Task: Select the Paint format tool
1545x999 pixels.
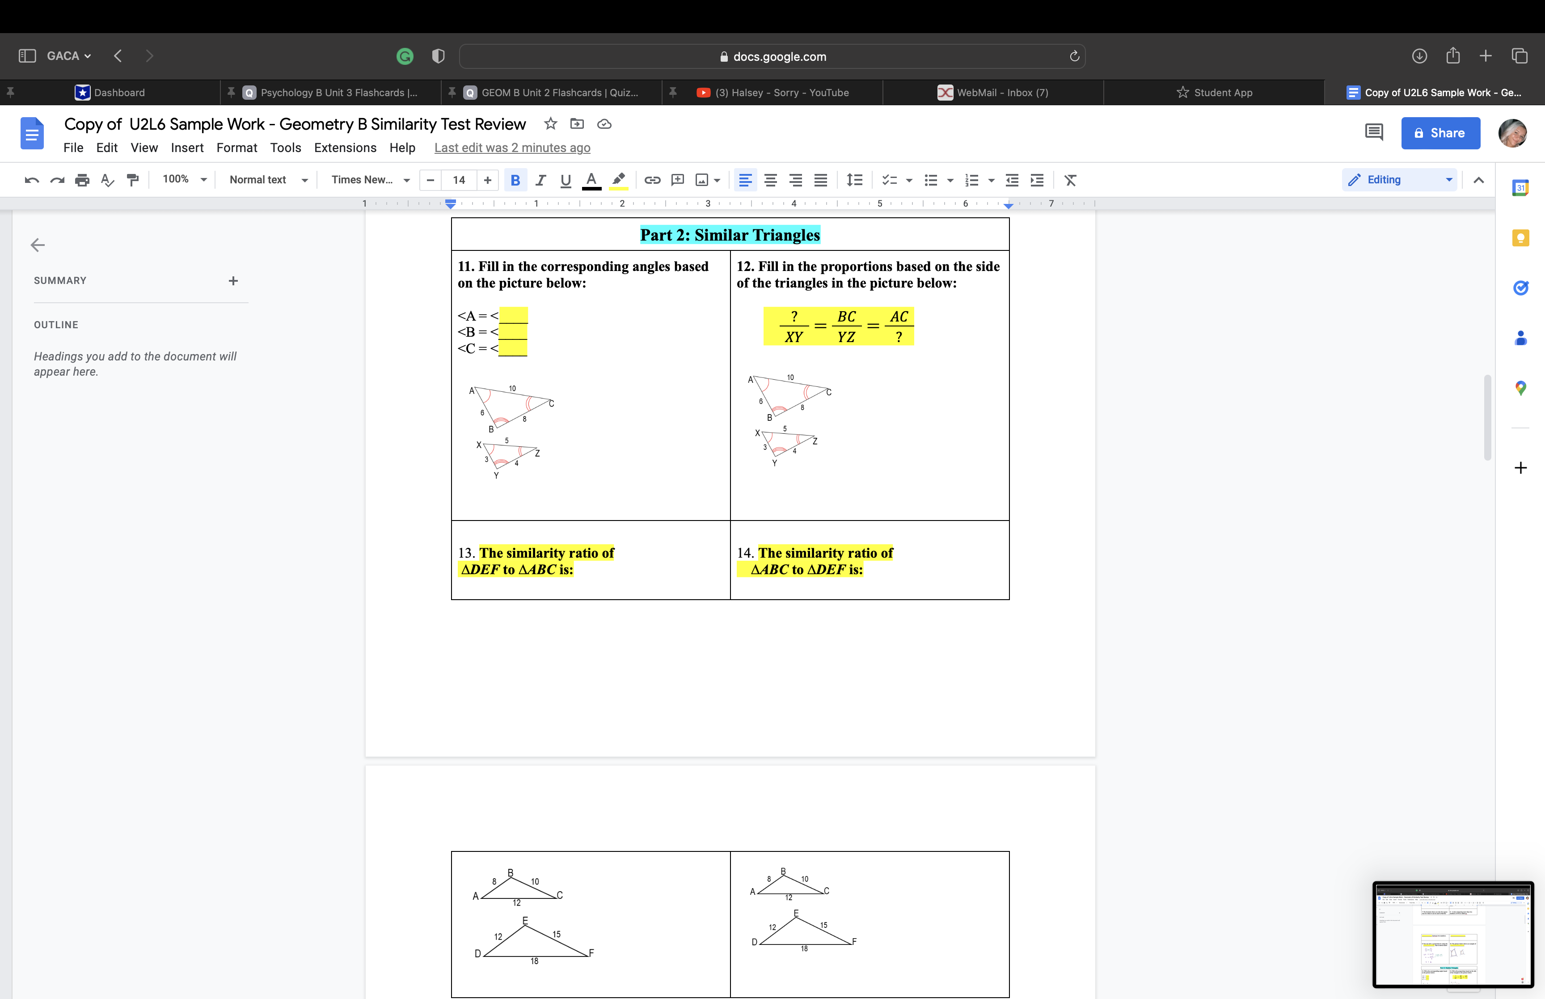Action: click(132, 180)
